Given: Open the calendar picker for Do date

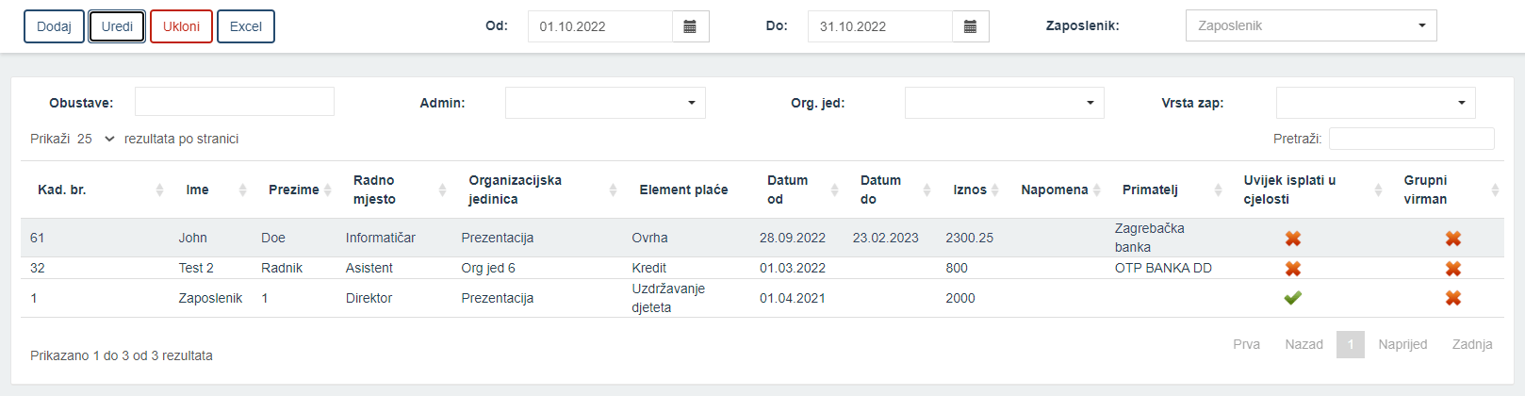Looking at the screenshot, I should click(x=970, y=26).
